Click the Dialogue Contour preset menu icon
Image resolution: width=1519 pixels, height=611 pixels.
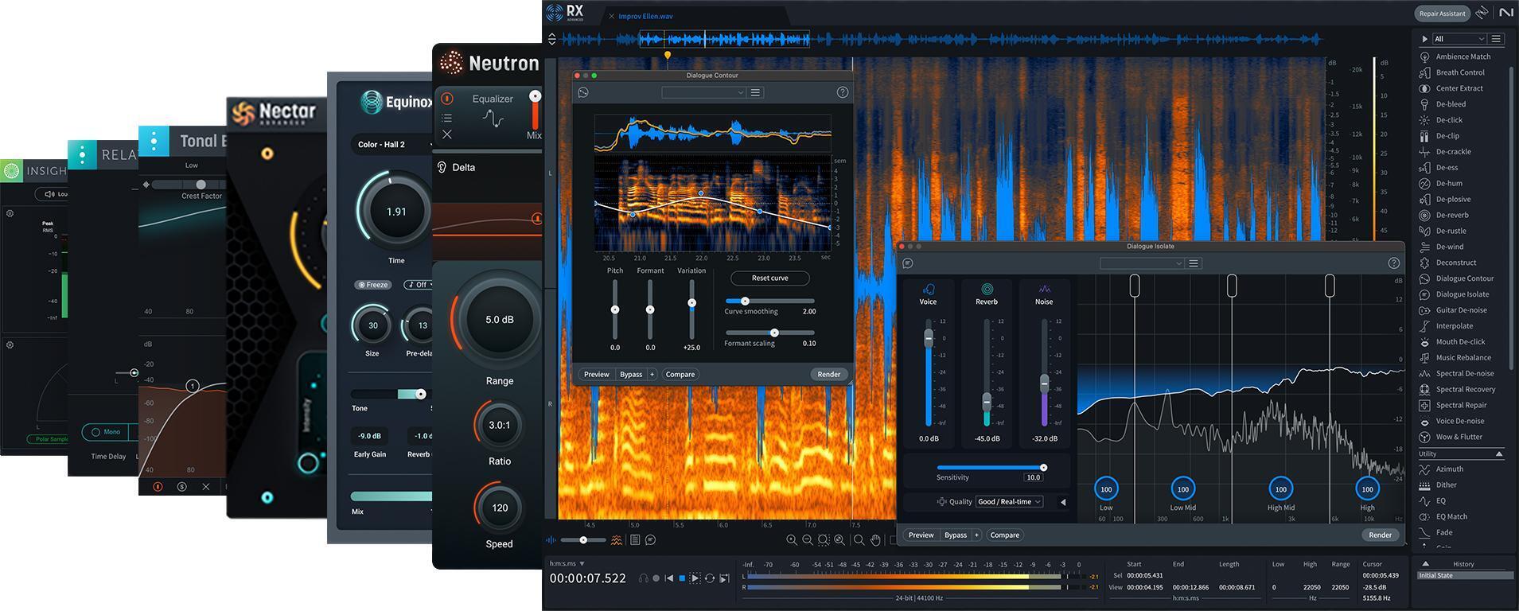point(755,92)
